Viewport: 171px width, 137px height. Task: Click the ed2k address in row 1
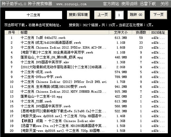pyautogui.click(x=158, y=38)
